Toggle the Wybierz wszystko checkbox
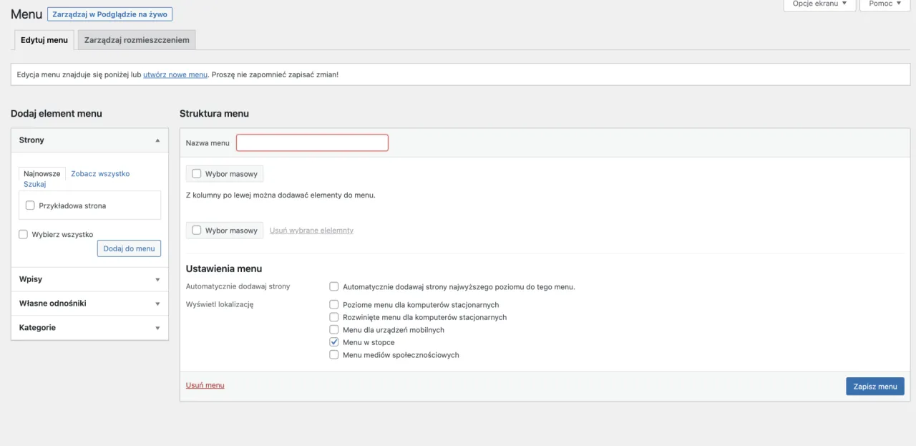This screenshot has height=446, width=916. click(24, 234)
